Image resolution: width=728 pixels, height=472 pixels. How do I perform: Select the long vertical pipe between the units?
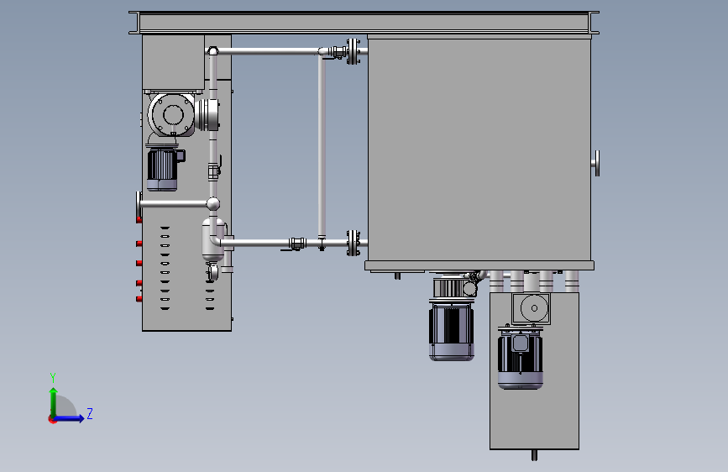[x=322, y=146]
